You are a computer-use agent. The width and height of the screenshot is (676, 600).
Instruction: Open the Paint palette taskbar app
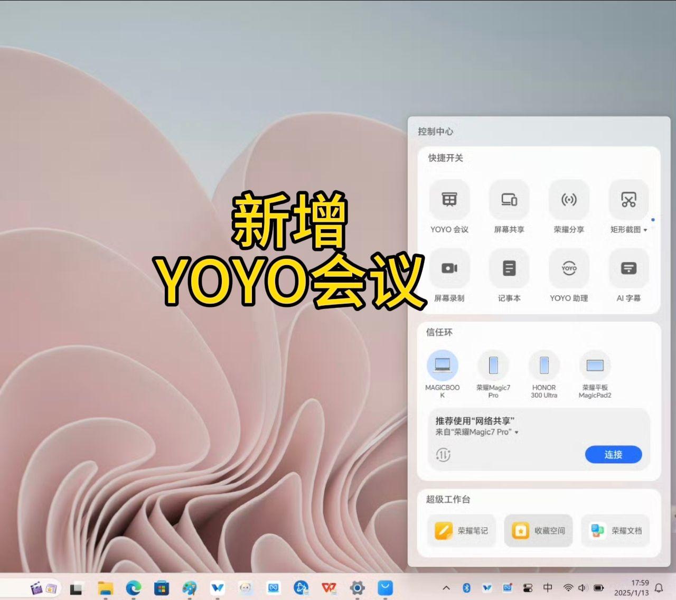point(190,588)
